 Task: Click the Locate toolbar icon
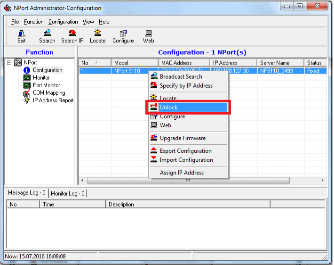pyautogui.click(x=98, y=36)
